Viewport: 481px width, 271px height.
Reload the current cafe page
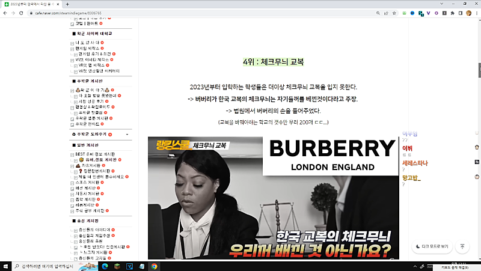click(x=20, y=13)
